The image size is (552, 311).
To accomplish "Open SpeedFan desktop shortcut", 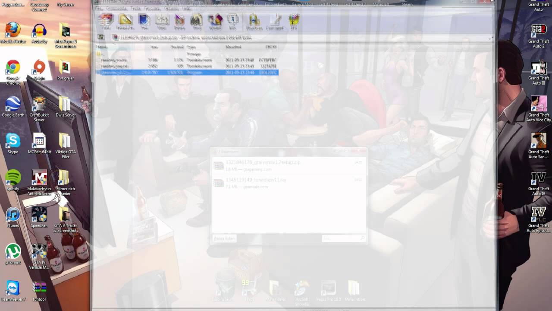I will [x=39, y=217].
